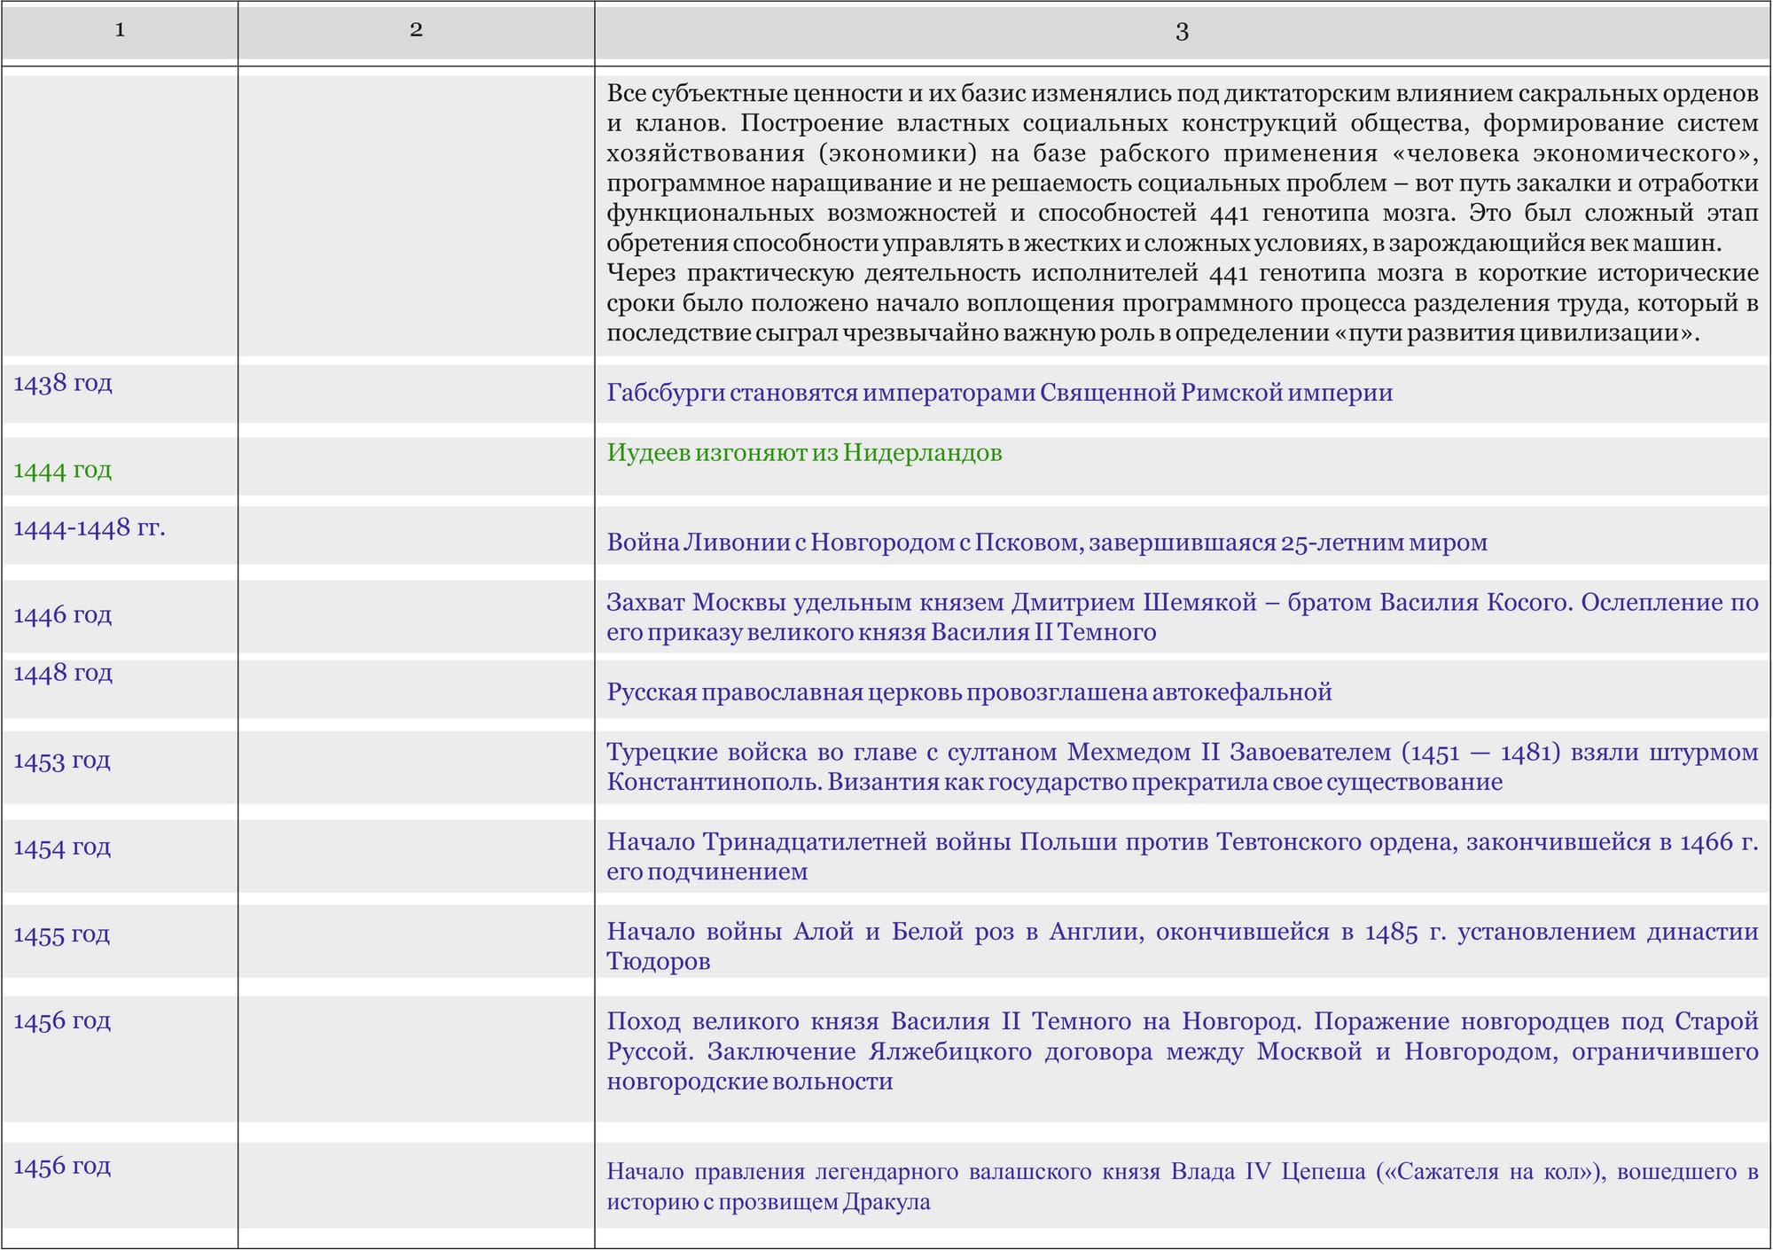Click the Война Ливонии с Новгородом entry
Image resolution: width=1773 pixels, height=1250 pixels.
click(1047, 543)
